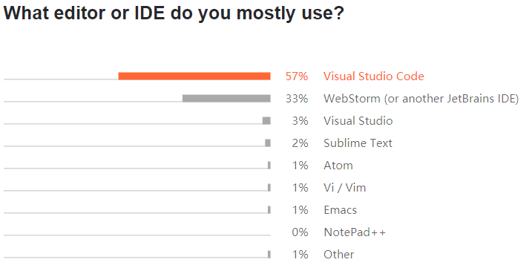
Task: Click the Vi / Vim label
Action: tap(345, 187)
